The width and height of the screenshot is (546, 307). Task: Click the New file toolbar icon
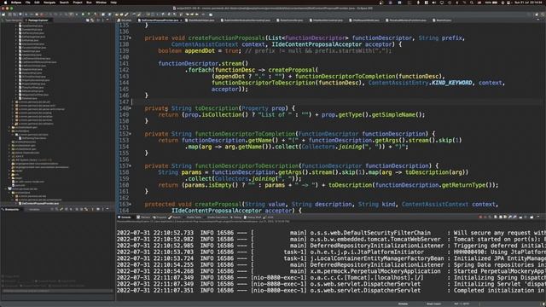(3, 14)
